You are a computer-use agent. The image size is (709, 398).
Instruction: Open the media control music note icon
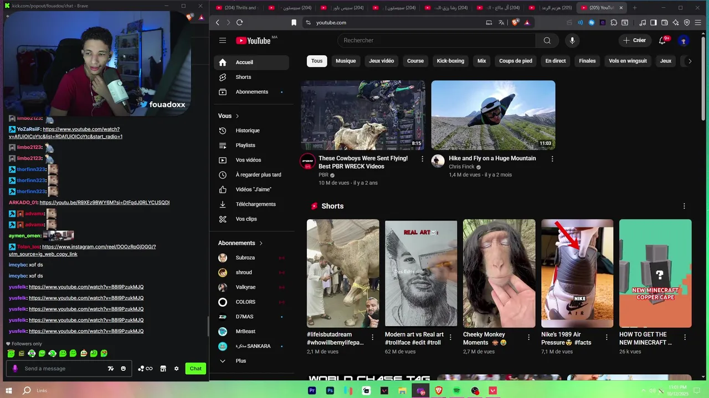tap(643, 23)
